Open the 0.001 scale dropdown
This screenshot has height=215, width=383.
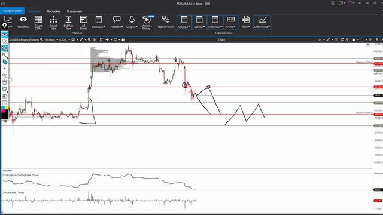65,39
